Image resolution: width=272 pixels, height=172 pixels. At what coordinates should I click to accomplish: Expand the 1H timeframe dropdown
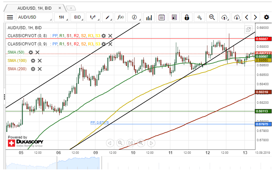pos(63,17)
